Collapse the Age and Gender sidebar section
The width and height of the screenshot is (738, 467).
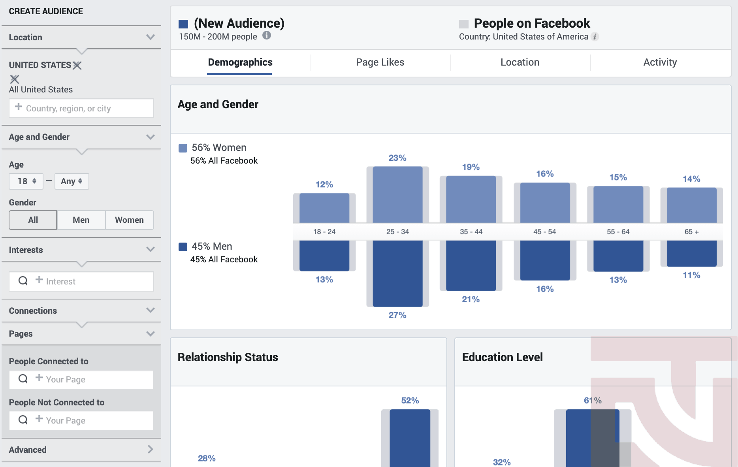[151, 137]
